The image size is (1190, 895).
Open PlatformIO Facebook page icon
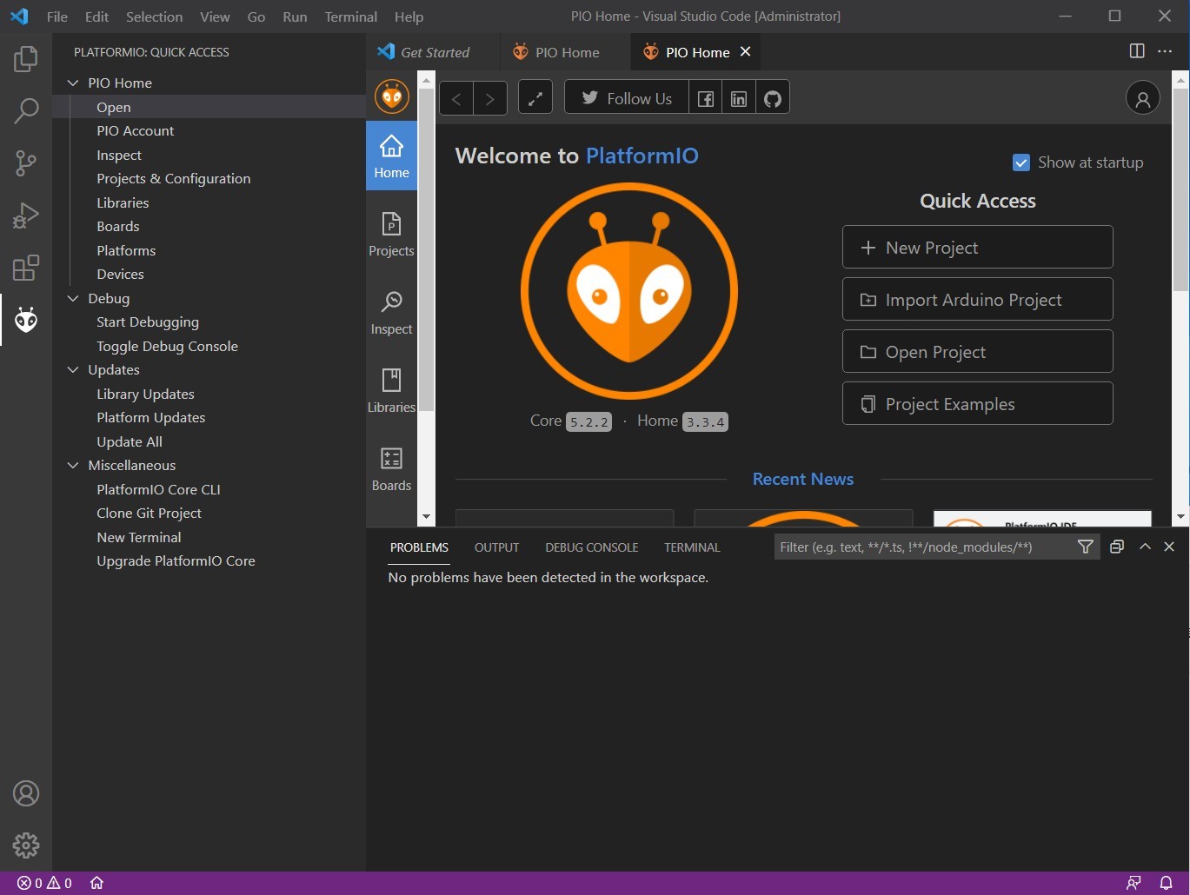point(706,98)
